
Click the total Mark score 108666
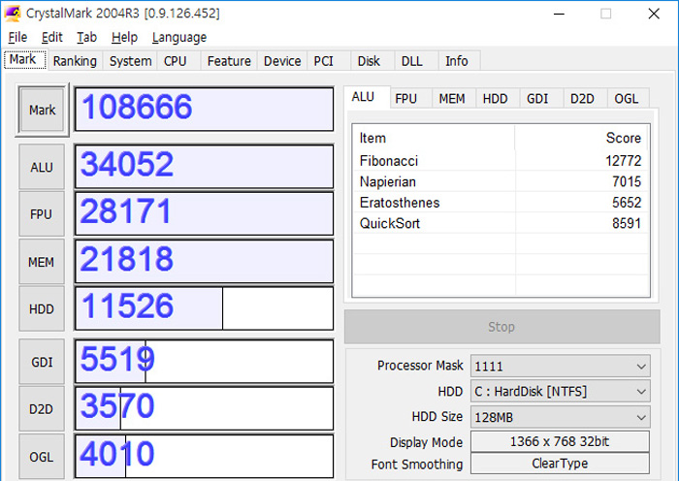pyautogui.click(x=204, y=110)
